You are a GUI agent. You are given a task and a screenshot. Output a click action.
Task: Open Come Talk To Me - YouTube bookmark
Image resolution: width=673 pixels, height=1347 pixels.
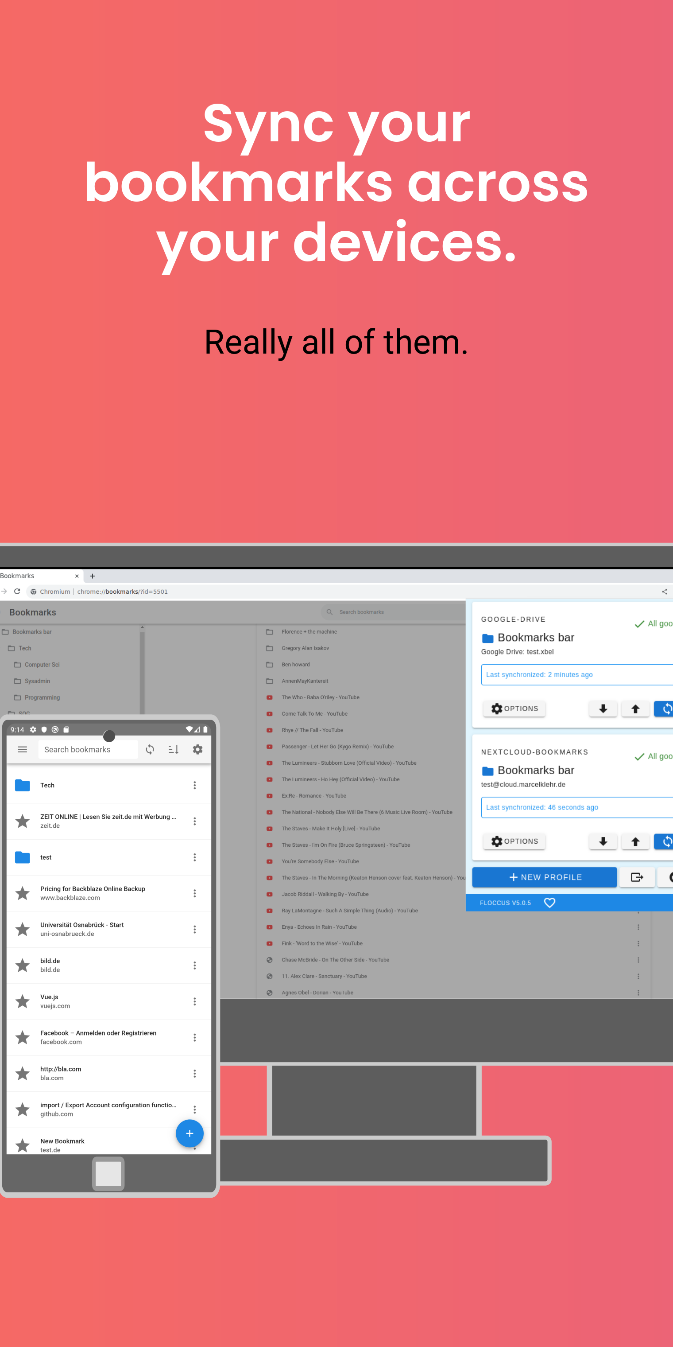314,714
